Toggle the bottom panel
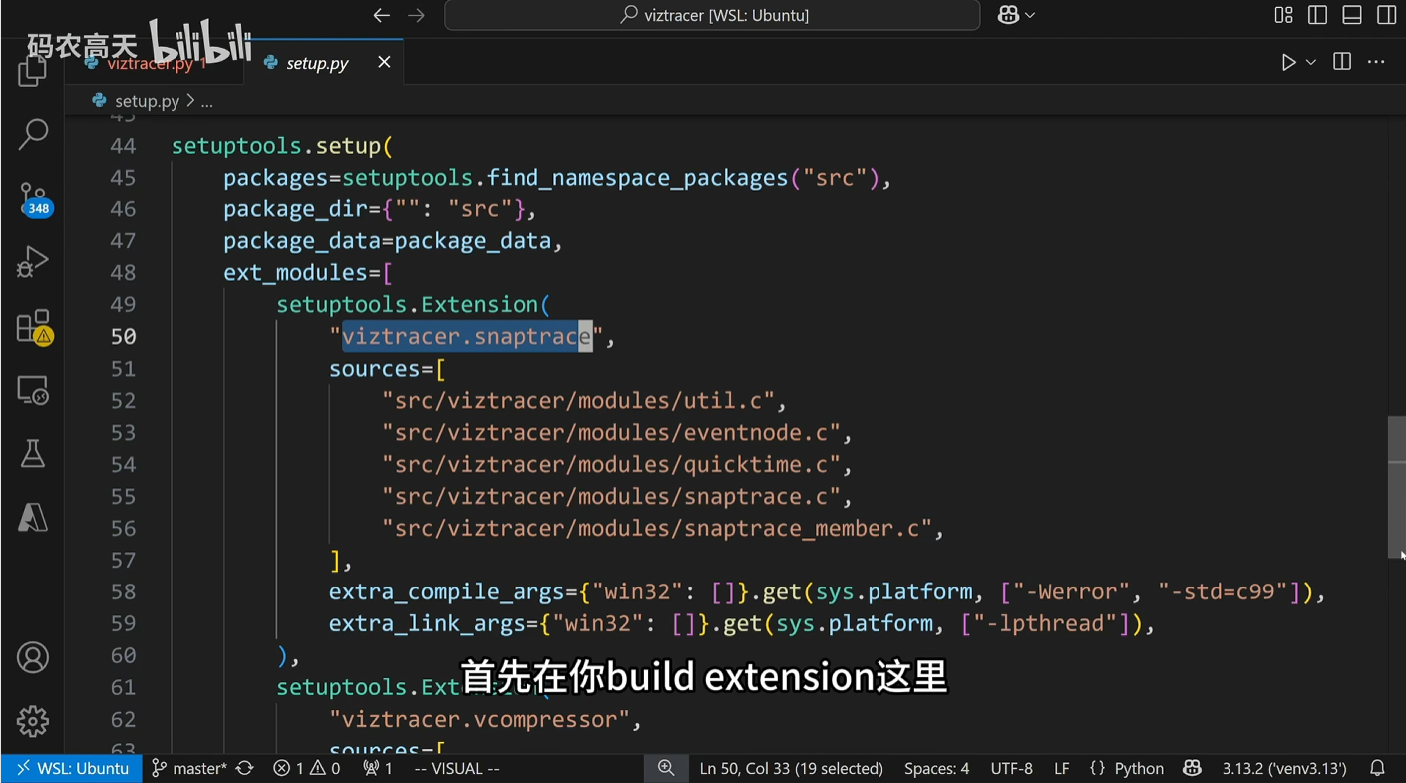The image size is (1406, 783). (1352, 15)
